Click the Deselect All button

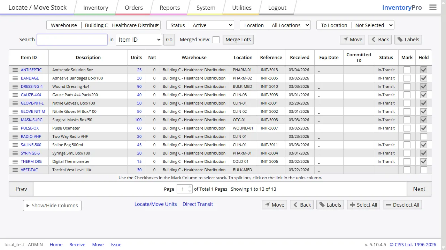[402, 205]
